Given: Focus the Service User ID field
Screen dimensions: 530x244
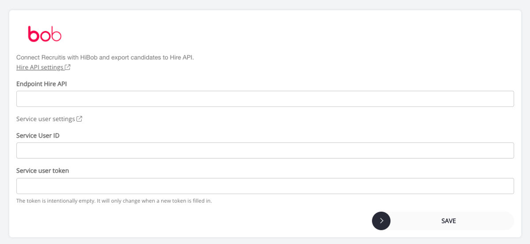Looking at the screenshot, I should pos(265,150).
